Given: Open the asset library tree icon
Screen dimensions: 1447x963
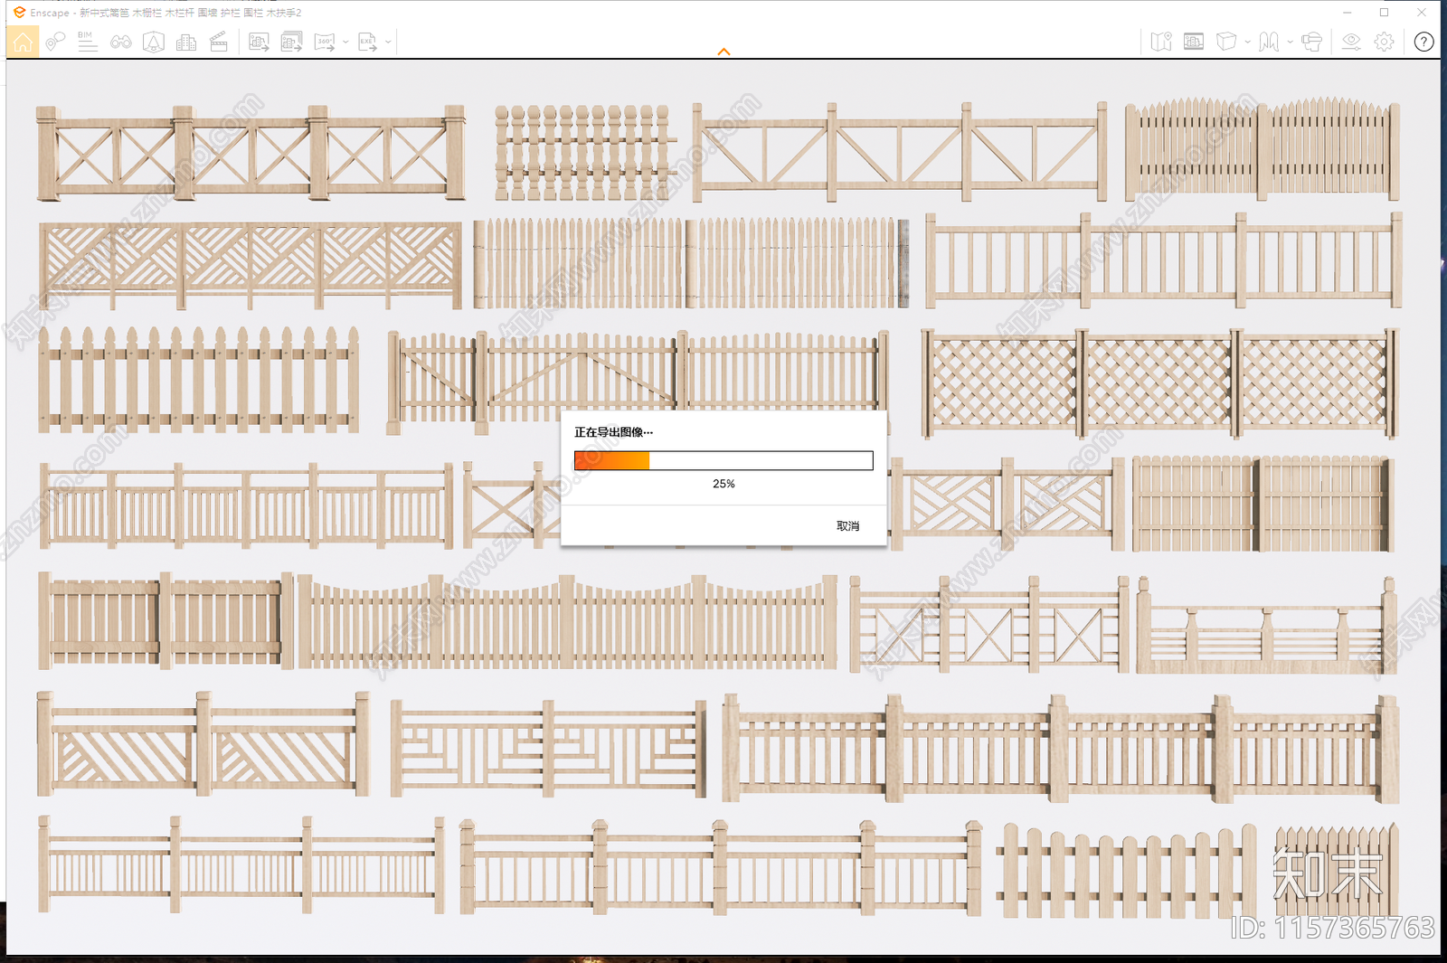Looking at the screenshot, I should click(154, 42).
